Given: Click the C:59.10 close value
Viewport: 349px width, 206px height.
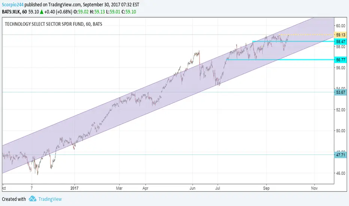Looking at the screenshot, I should [x=129, y=12].
